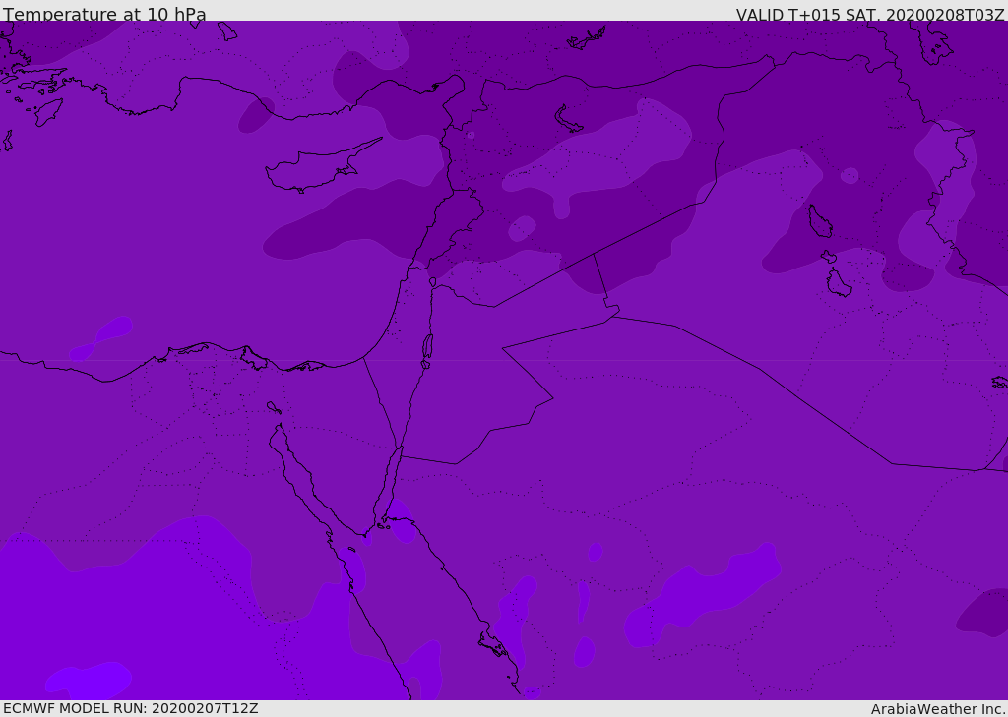Image resolution: width=1008 pixels, height=717 pixels.
Task: Click the 'ArabiaWeather Inc' credit text
Action: click(x=938, y=709)
